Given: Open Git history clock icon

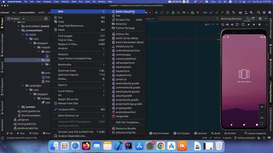Looking at the screenshot, I should [228, 12].
